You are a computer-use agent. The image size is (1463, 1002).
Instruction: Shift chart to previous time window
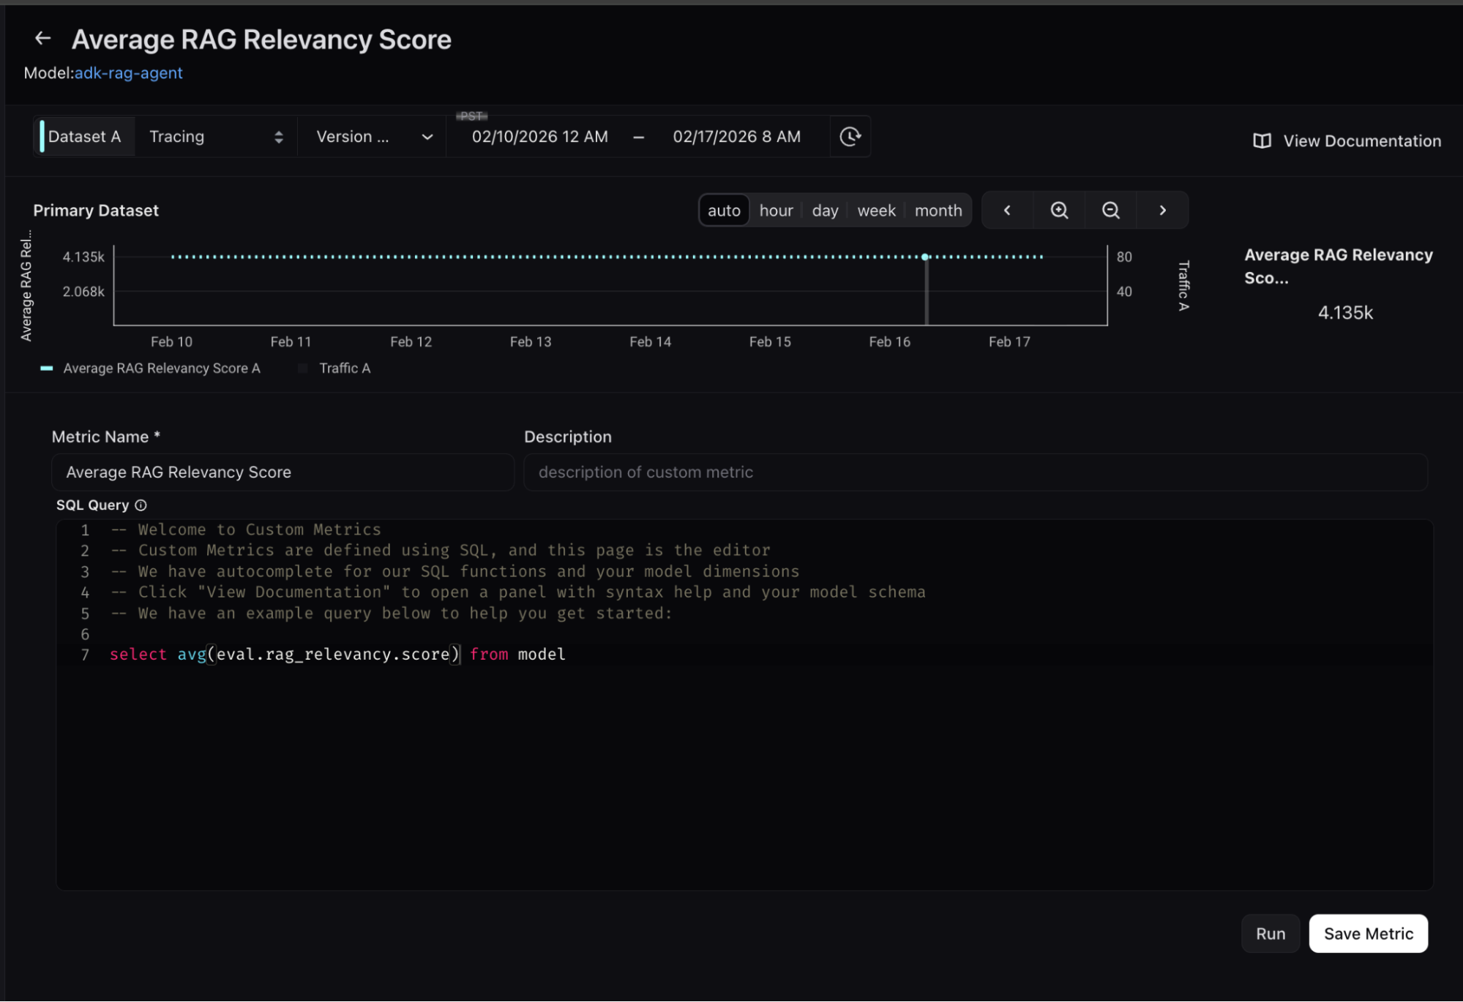click(x=1007, y=211)
